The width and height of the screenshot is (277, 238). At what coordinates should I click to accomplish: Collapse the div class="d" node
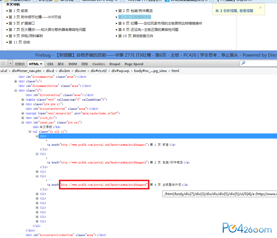[15, 91]
